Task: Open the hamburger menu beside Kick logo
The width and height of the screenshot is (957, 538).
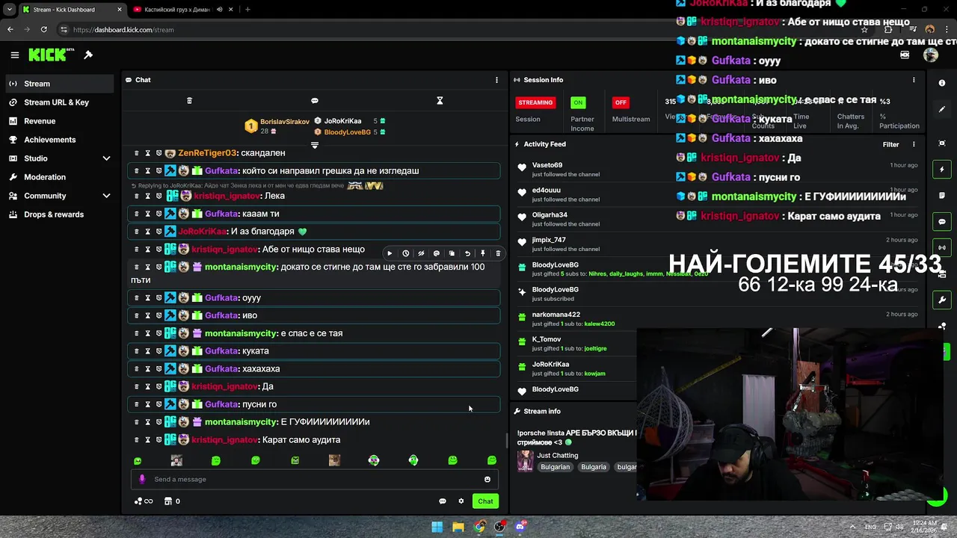Action: (14, 55)
